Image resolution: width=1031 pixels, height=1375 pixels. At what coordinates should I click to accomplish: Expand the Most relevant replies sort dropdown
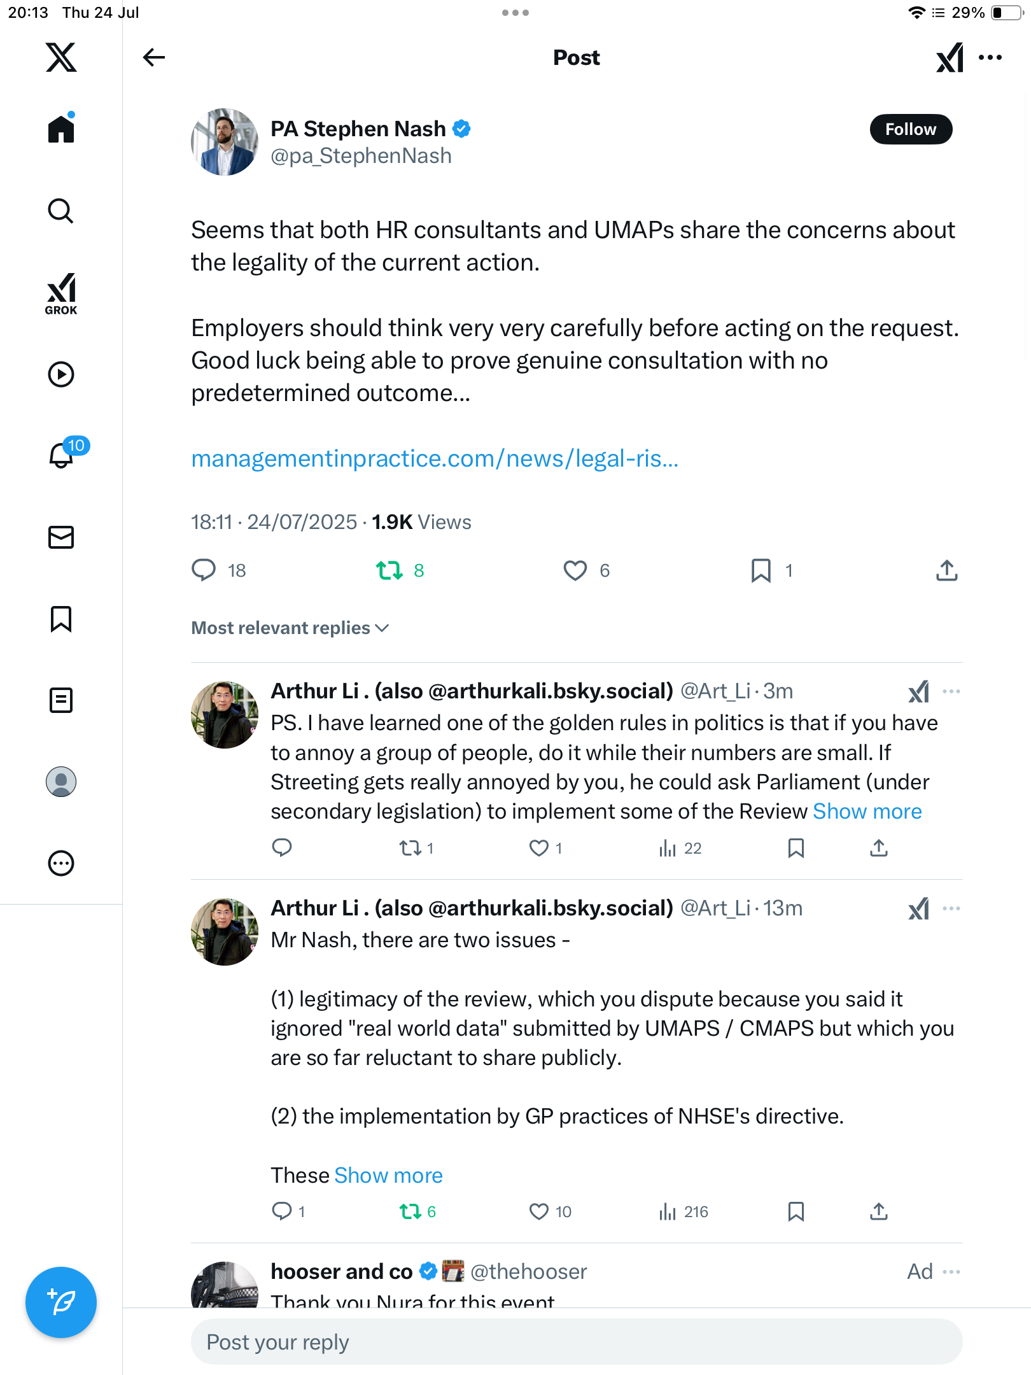(x=290, y=628)
